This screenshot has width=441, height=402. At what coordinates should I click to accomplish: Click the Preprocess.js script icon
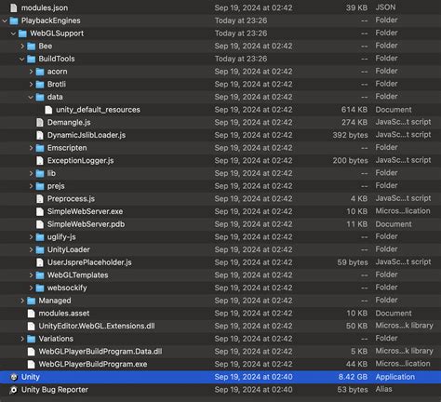[x=40, y=199]
